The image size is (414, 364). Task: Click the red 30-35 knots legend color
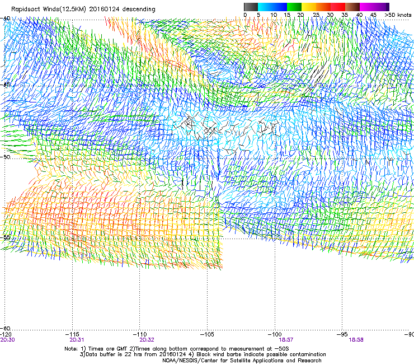338,7
